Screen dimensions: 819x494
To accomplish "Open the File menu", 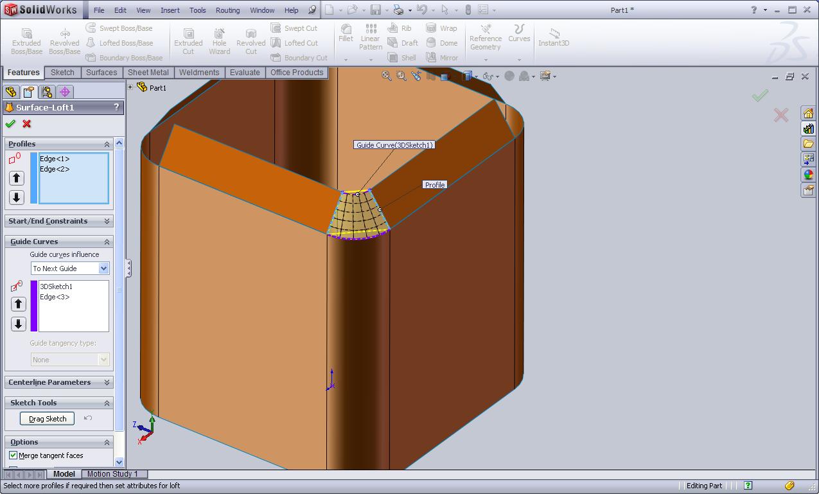I will coord(99,10).
